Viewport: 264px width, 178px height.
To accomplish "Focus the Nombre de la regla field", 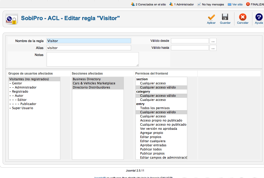I will tap(89, 41).
